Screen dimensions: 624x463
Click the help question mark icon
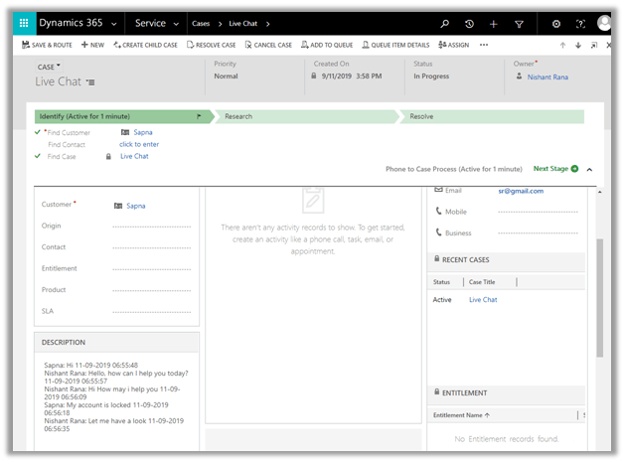pos(579,23)
